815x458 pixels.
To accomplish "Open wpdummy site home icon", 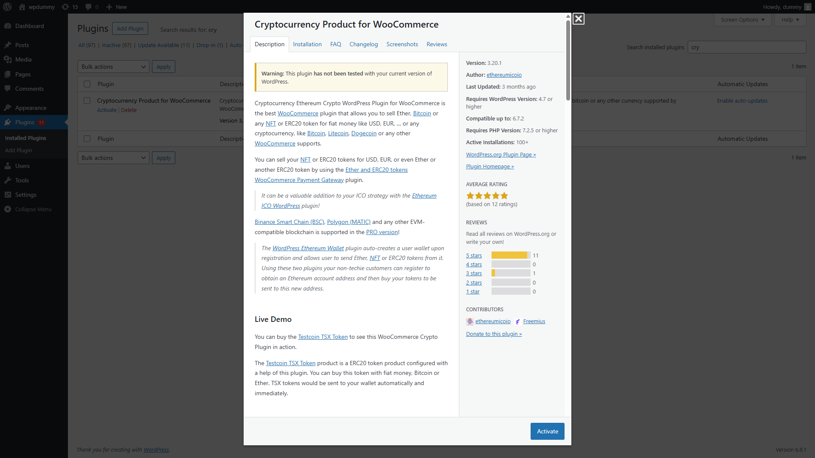I will click(x=22, y=7).
